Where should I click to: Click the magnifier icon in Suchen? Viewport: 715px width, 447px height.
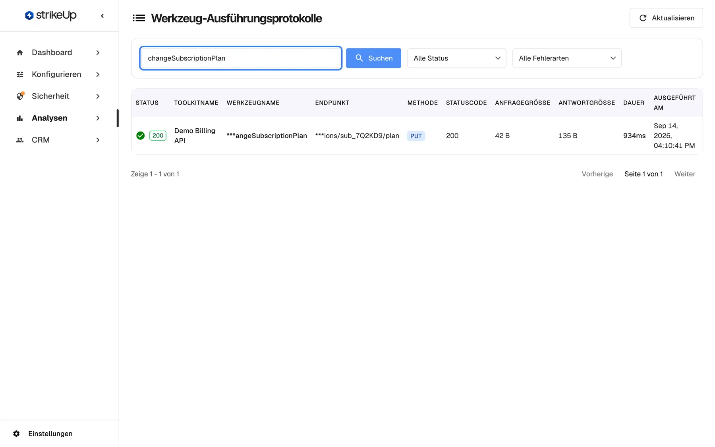(x=359, y=58)
